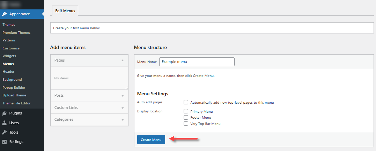376x151 pixels.
Task: Select the Edit Menus tab
Action: (65, 11)
